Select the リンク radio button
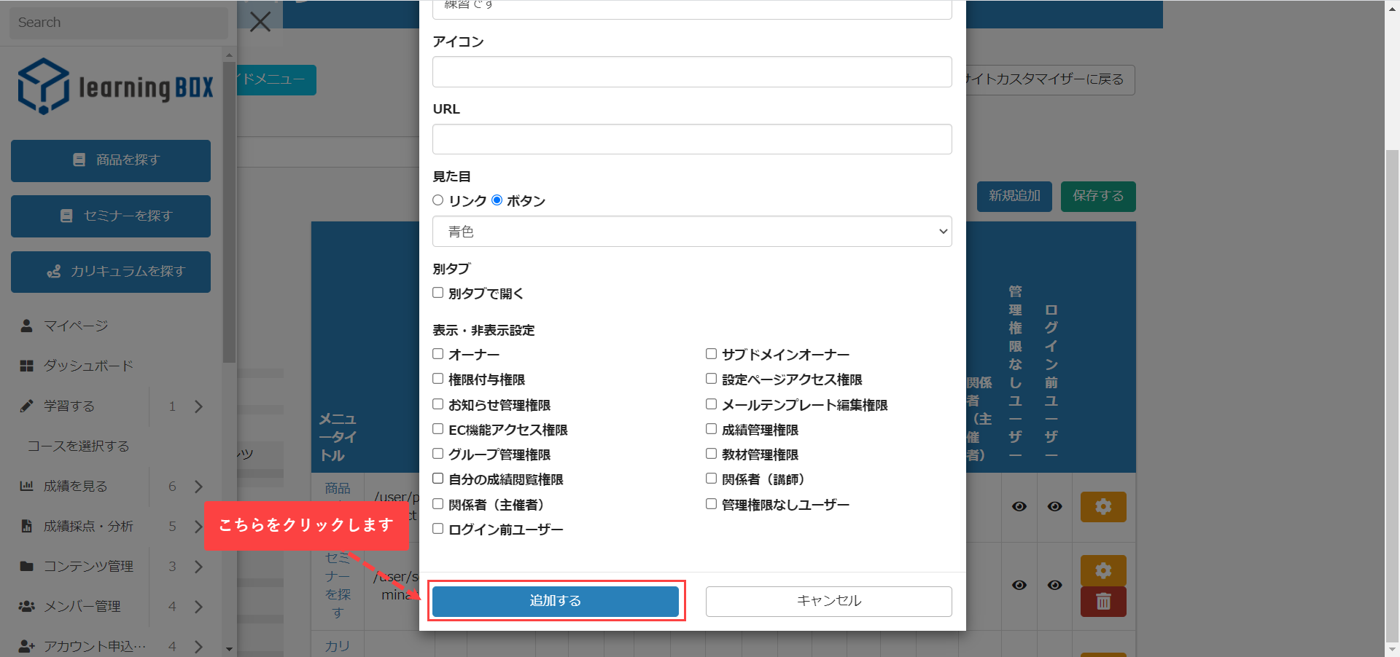Viewport: 1400px width, 657px height. click(x=438, y=200)
